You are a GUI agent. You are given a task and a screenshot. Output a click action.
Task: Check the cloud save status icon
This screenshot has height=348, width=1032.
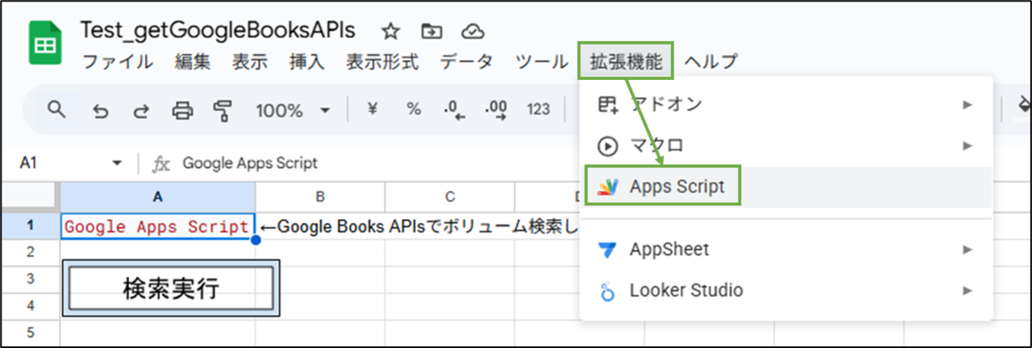[473, 31]
